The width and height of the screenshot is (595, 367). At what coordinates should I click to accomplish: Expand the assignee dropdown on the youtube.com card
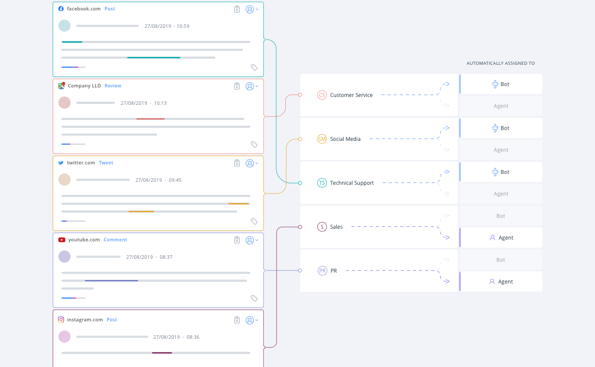[252, 240]
